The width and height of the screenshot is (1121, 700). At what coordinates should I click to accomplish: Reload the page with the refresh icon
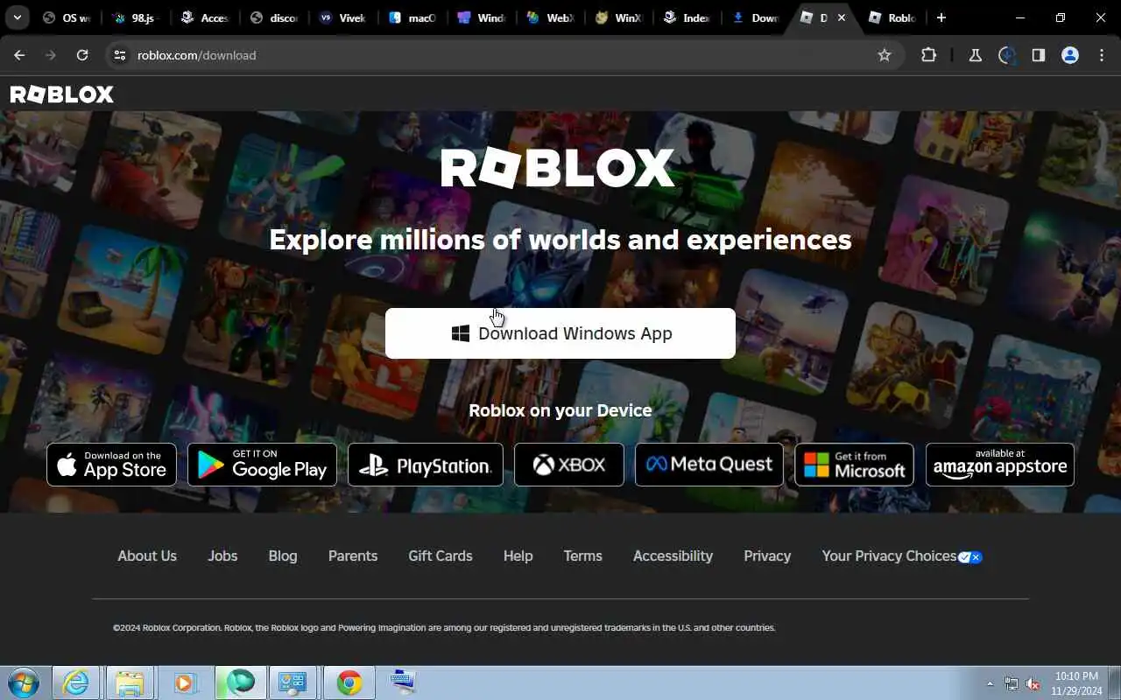(x=82, y=55)
